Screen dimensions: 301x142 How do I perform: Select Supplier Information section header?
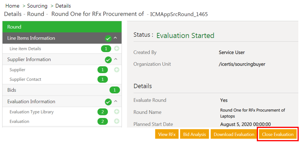62,59
